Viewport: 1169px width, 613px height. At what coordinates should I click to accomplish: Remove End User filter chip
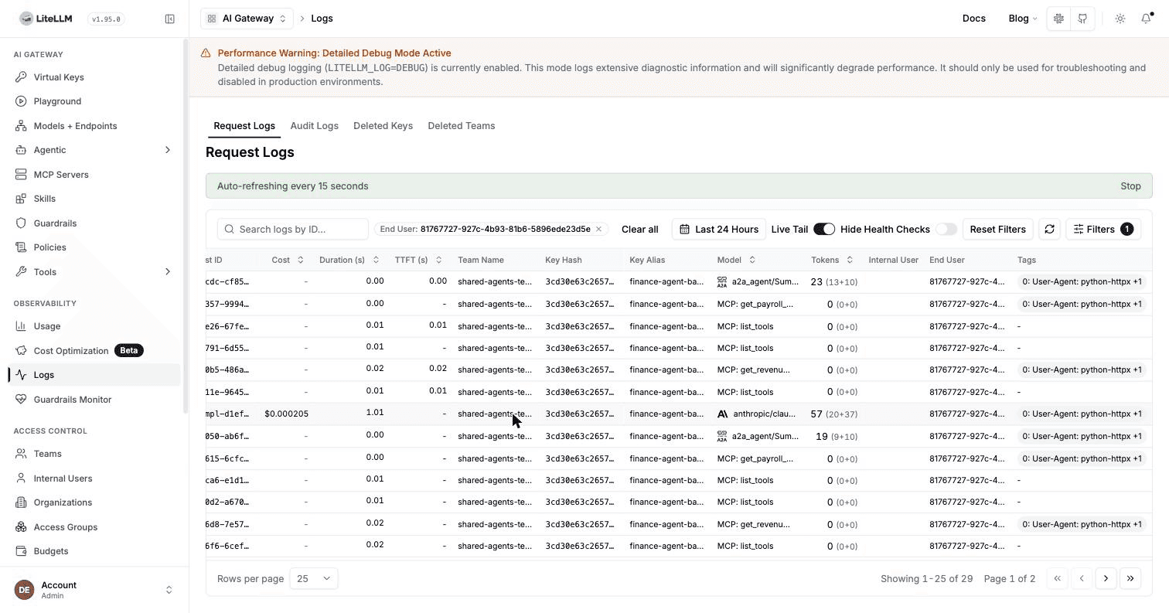[598, 230]
